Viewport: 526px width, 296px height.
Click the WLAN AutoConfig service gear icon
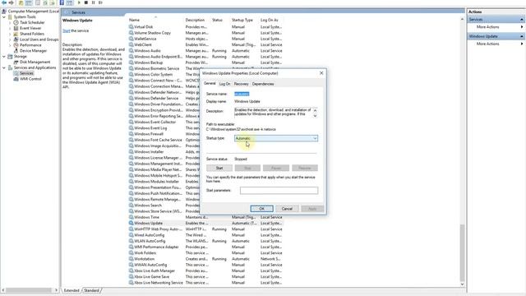(x=131, y=241)
